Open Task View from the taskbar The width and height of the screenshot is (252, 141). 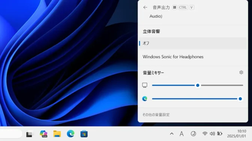30,134
